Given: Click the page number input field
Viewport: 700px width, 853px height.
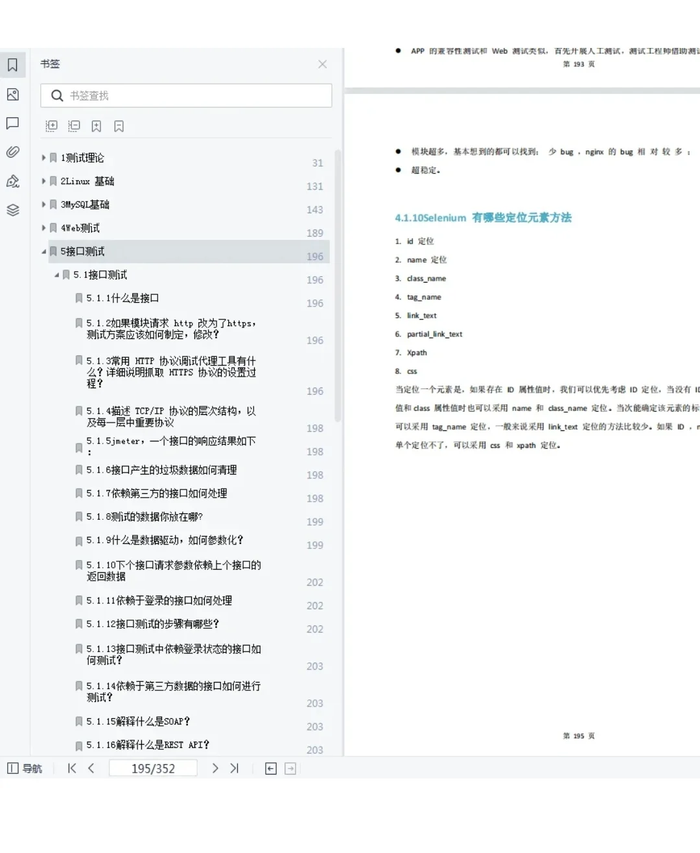Looking at the screenshot, I should (153, 768).
